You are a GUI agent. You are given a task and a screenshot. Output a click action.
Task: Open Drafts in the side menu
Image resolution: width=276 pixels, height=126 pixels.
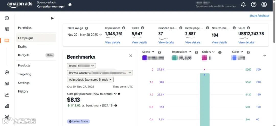22,47
